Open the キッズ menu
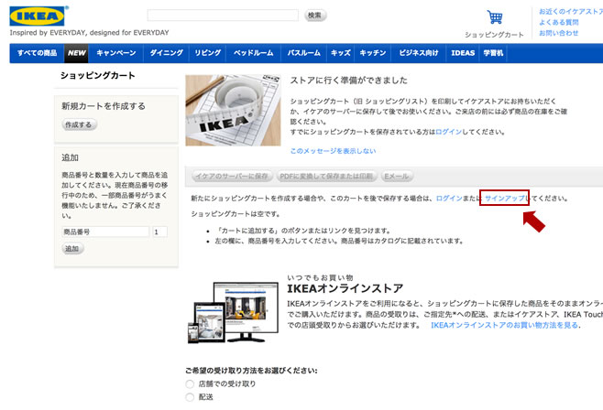This screenshot has height=410, width=603. (341, 53)
